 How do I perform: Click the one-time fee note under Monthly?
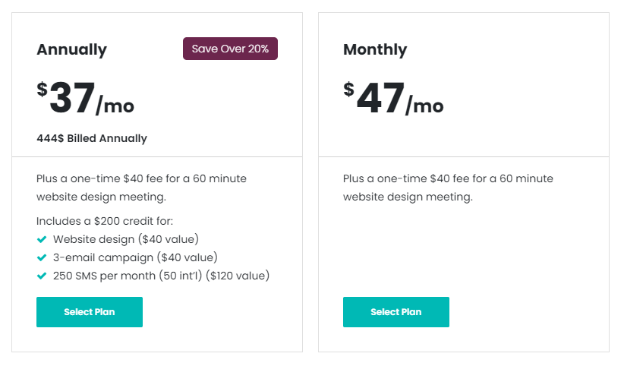(x=448, y=188)
